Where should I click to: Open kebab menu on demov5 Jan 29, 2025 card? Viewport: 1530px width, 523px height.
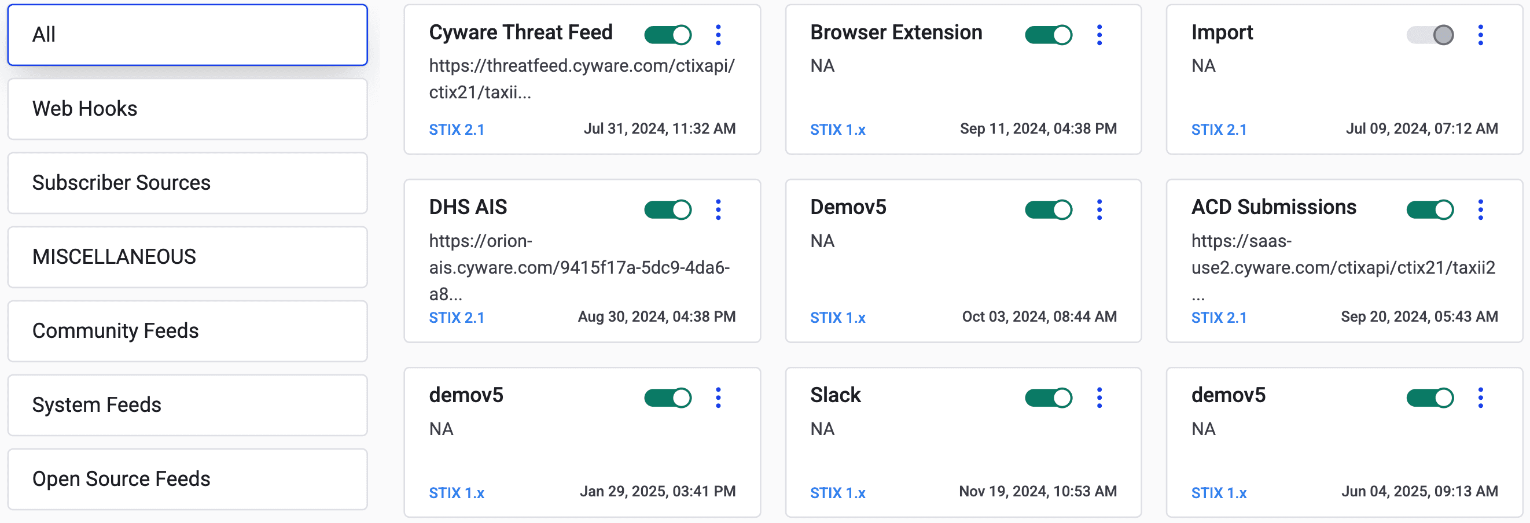(718, 397)
